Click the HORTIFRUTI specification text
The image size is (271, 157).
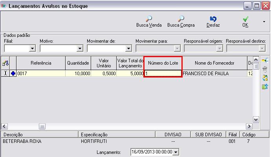click(x=94, y=141)
